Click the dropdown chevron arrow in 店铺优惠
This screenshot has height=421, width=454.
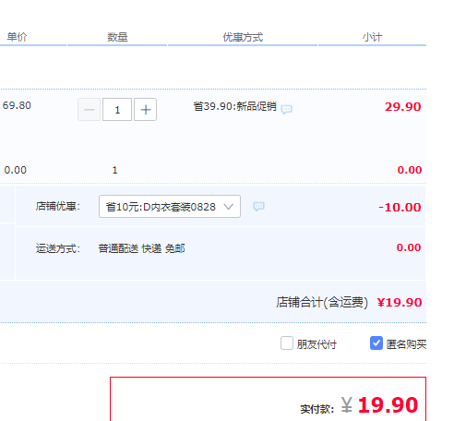click(x=229, y=207)
